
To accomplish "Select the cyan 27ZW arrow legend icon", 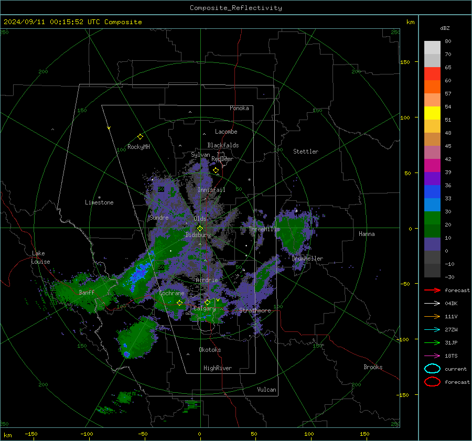I will (x=432, y=330).
